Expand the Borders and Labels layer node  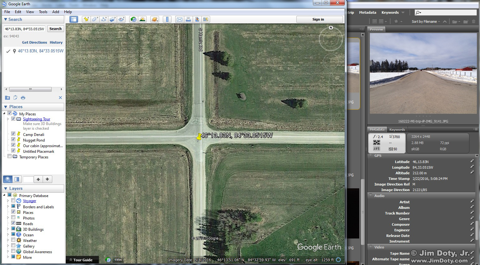pyautogui.click(x=8, y=206)
